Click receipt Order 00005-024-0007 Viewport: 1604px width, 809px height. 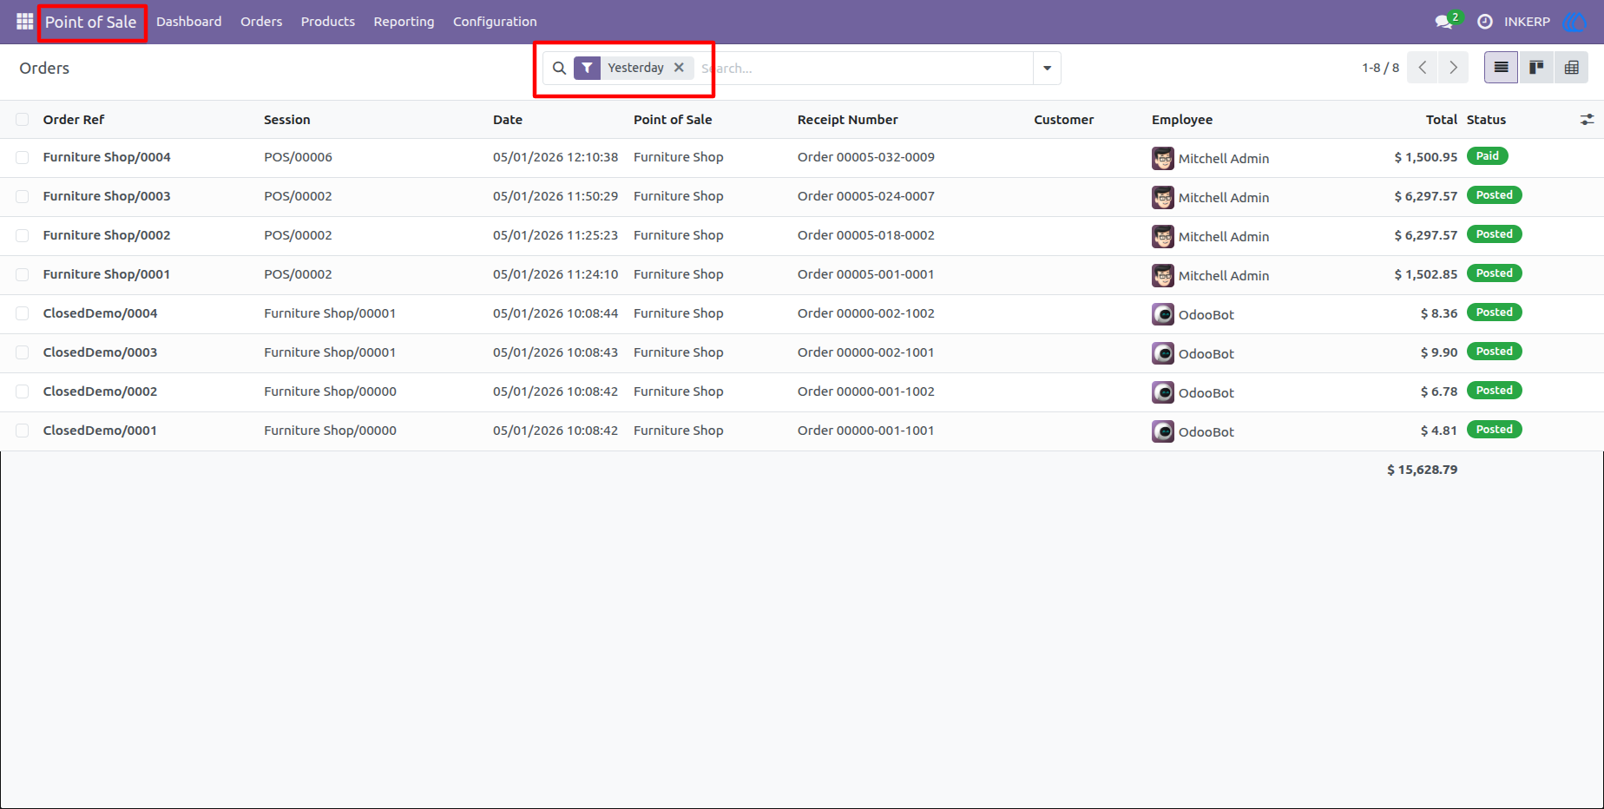point(866,196)
